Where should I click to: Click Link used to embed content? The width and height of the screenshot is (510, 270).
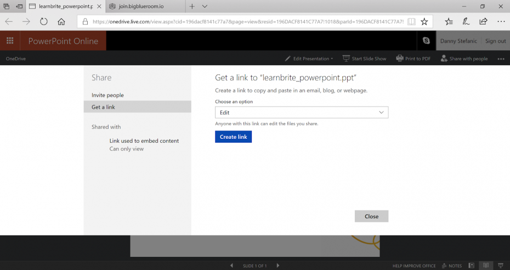[x=144, y=140]
